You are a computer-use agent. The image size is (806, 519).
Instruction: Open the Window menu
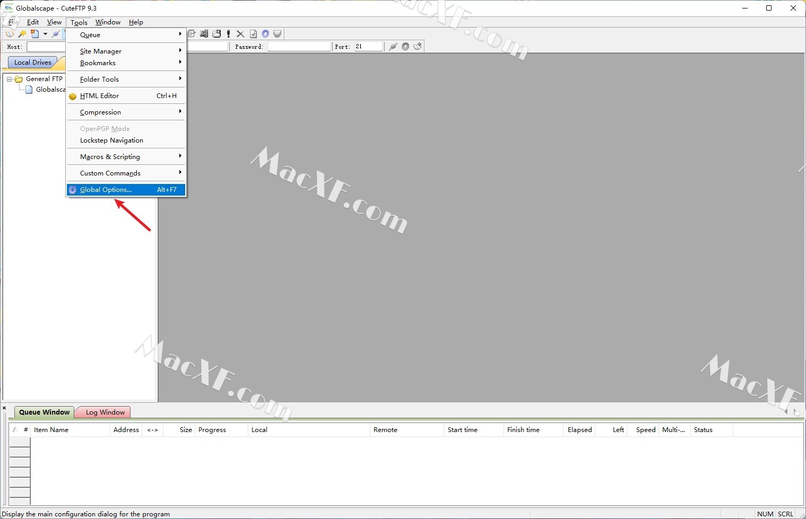108,22
